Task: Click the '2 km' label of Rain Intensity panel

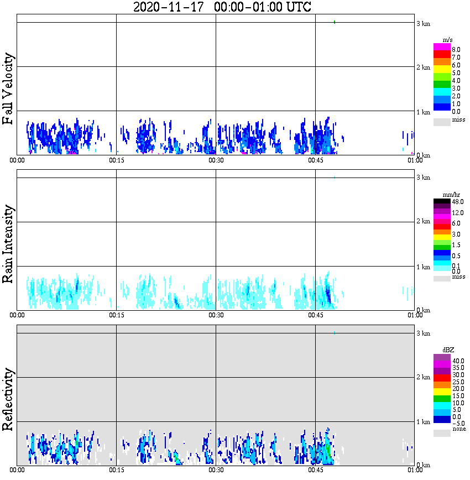Action: 424,221
